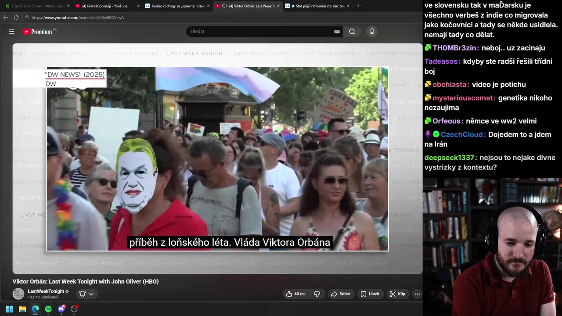
Task: Click the video title text
Action: click(86, 282)
